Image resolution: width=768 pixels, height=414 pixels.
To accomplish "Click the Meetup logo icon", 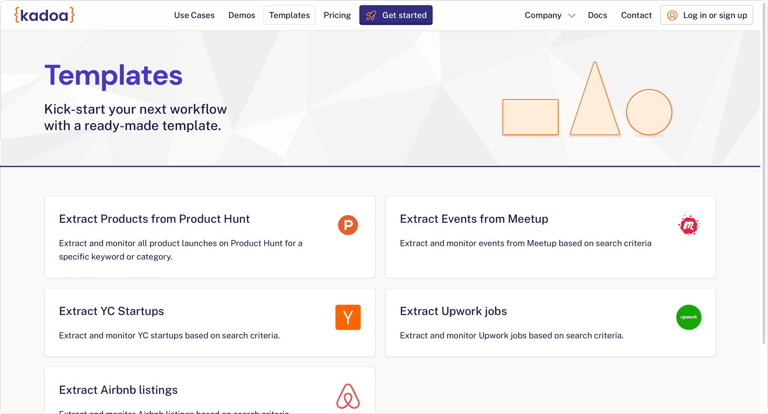I will tap(688, 225).
